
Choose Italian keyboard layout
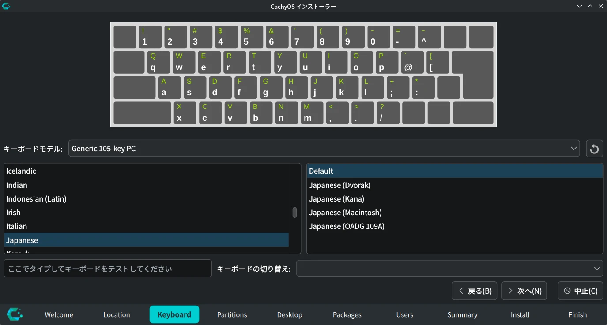click(x=17, y=226)
